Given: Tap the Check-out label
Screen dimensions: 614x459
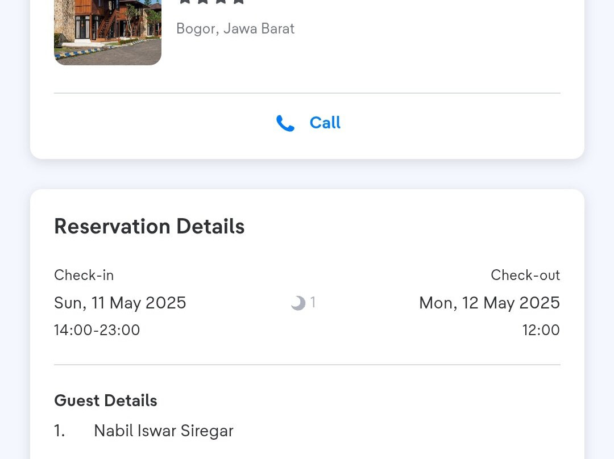Looking at the screenshot, I should [x=525, y=275].
